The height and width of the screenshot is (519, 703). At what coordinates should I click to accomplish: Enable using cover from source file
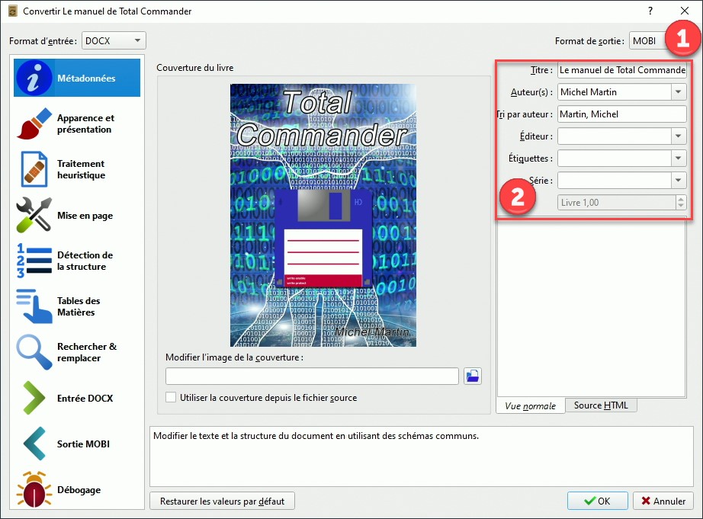(x=172, y=397)
